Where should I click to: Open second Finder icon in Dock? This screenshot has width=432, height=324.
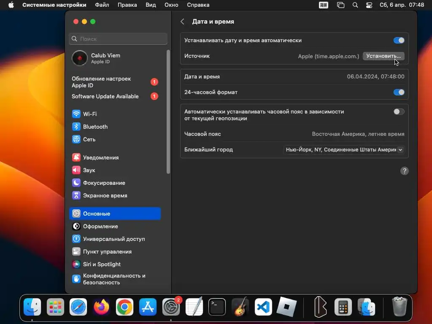pyautogui.click(x=366, y=307)
